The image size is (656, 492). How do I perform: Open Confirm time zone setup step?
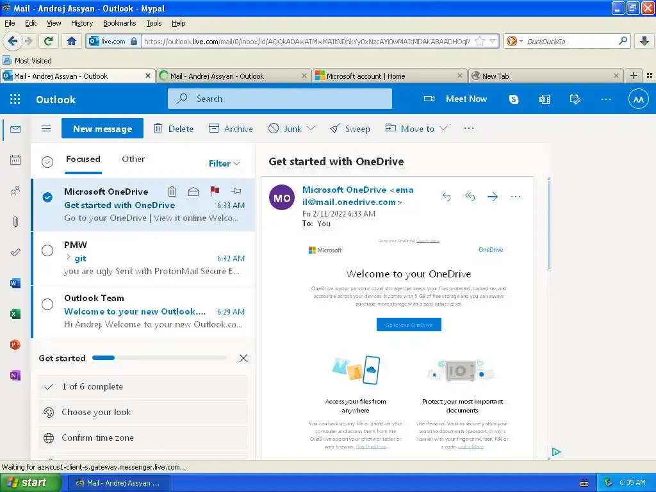coord(143,438)
